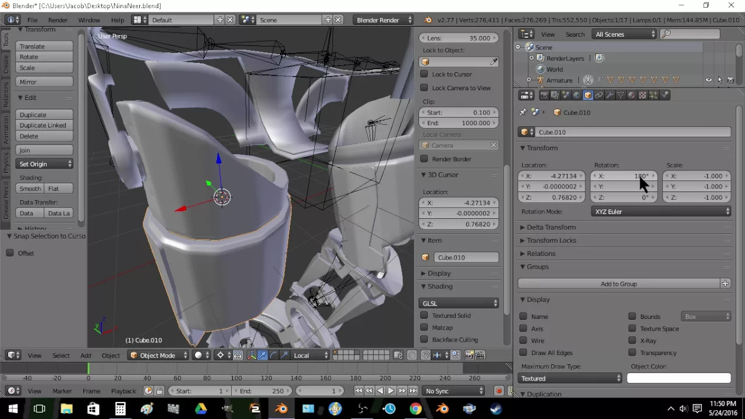Image resolution: width=745 pixels, height=419 pixels.
Task: Toggle Backface Culling checkbox
Action: point(424,340)
